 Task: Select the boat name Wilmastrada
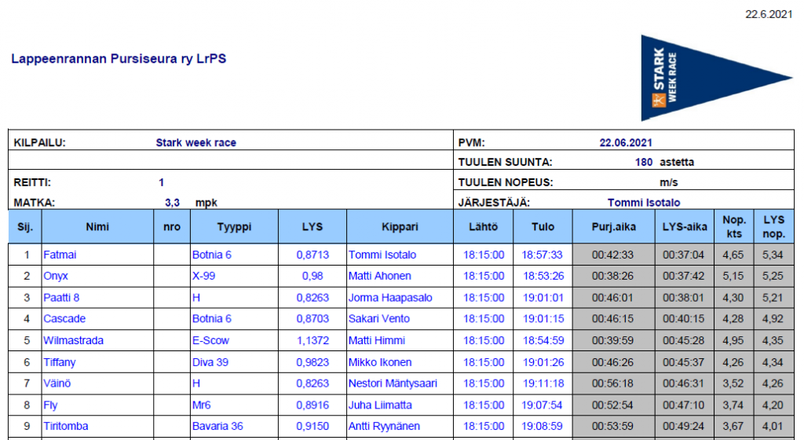(x=73, y=340)
